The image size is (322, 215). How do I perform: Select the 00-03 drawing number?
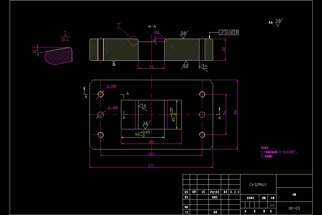294,208
